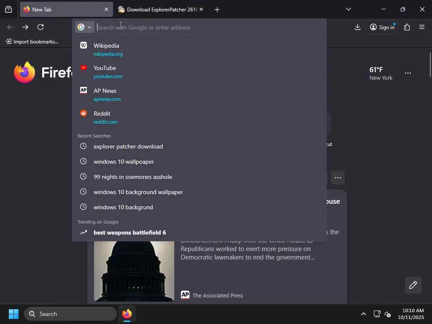Focus the search or address field

[209, 27]
